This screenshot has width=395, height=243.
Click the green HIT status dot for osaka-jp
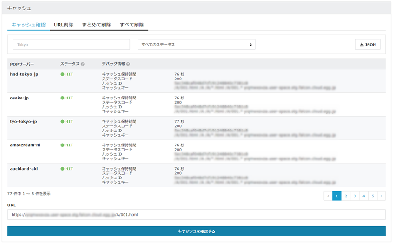62,98
